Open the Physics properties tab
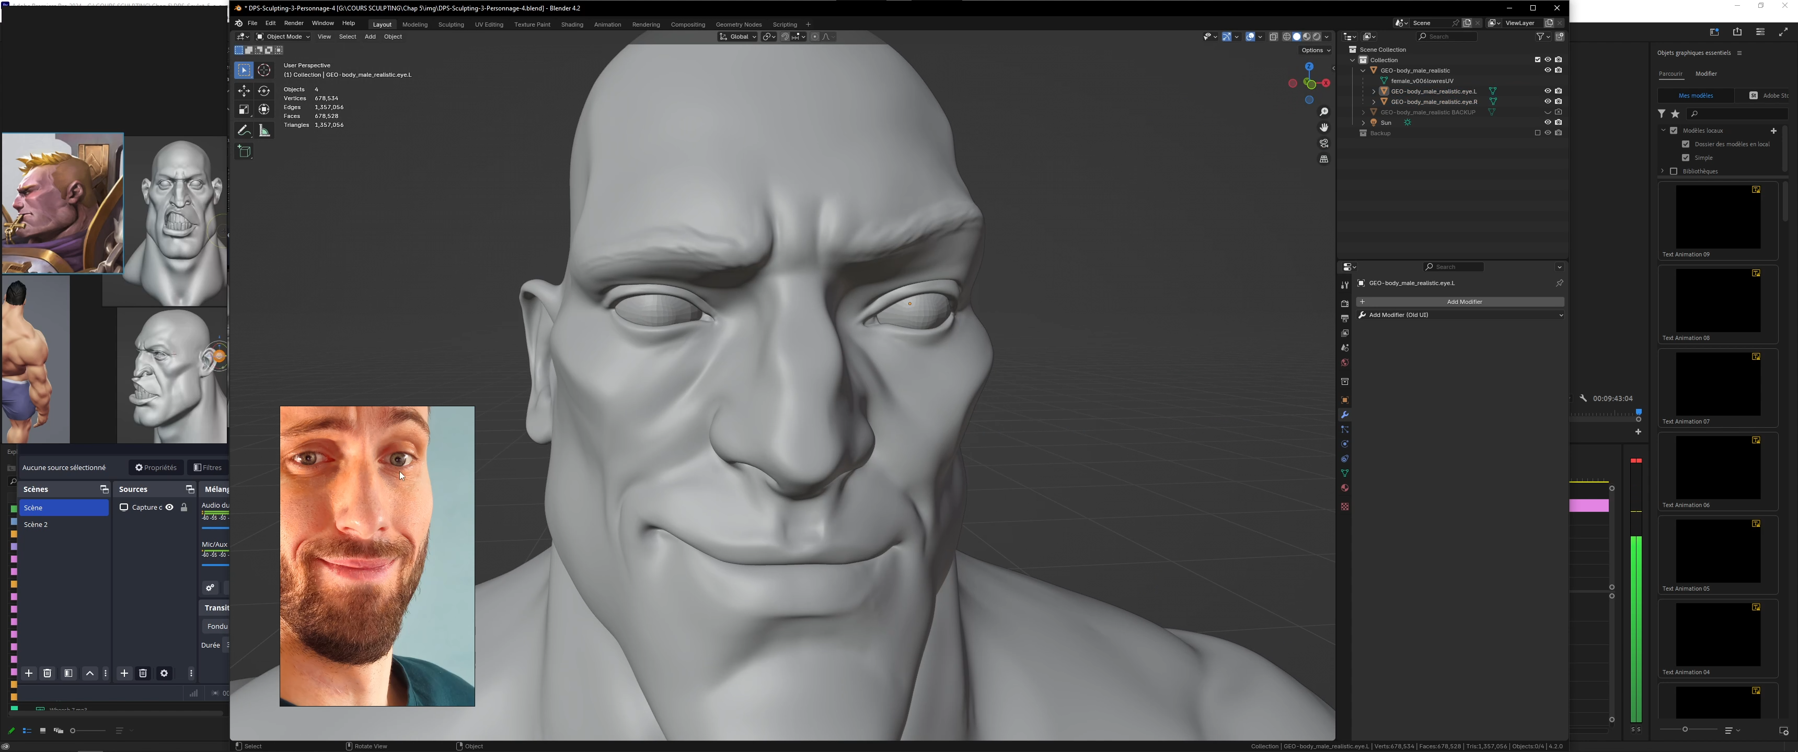This screenshot has width=1798, height=752. 1344,444
